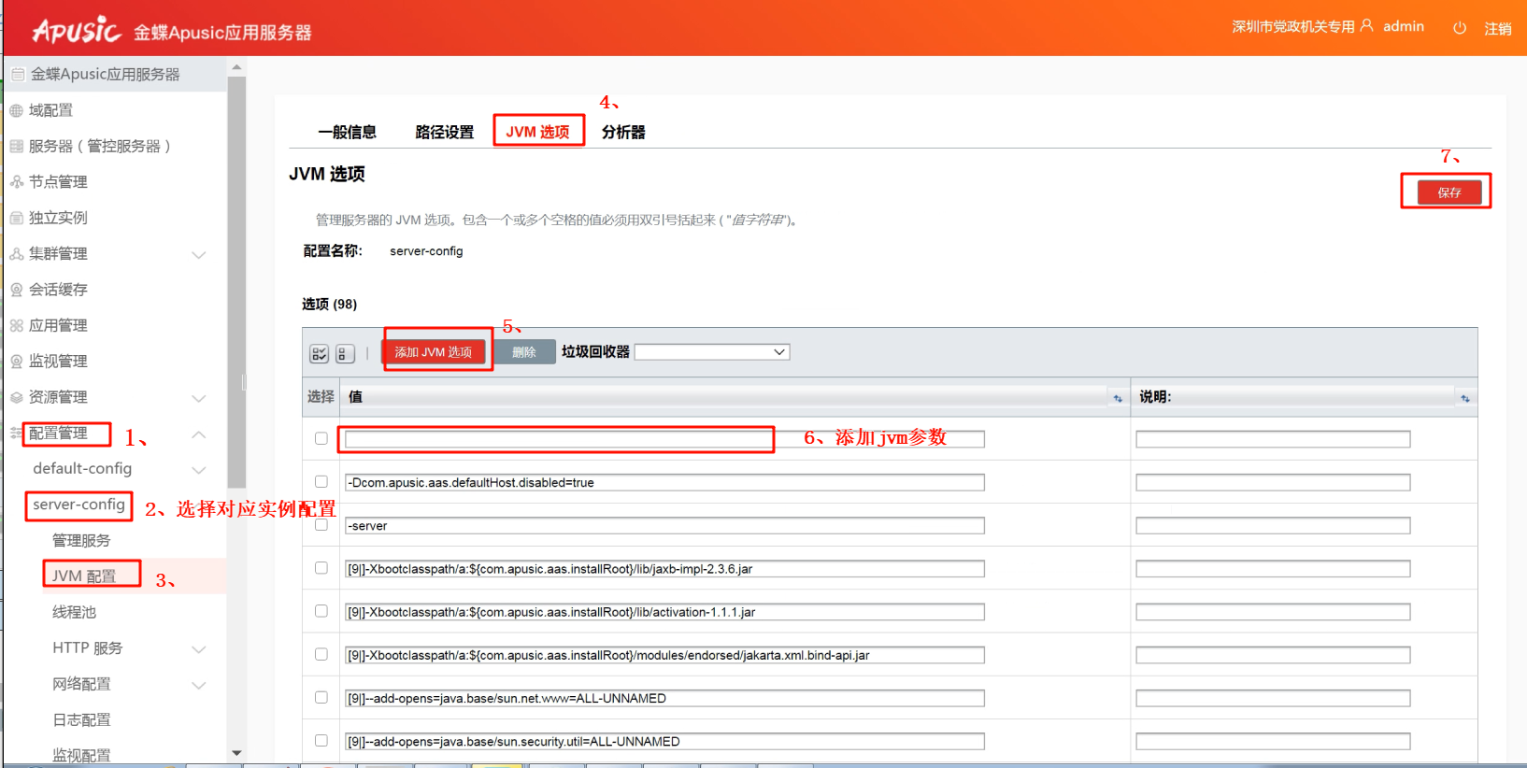Check the sun.security.util add-opens row
This screenshot has height=768, width=1527.
click(x=321, y=740)
